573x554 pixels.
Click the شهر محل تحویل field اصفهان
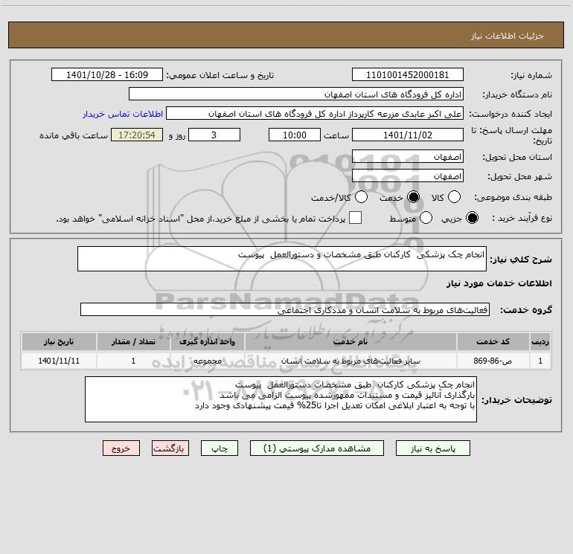coord(408,176)
